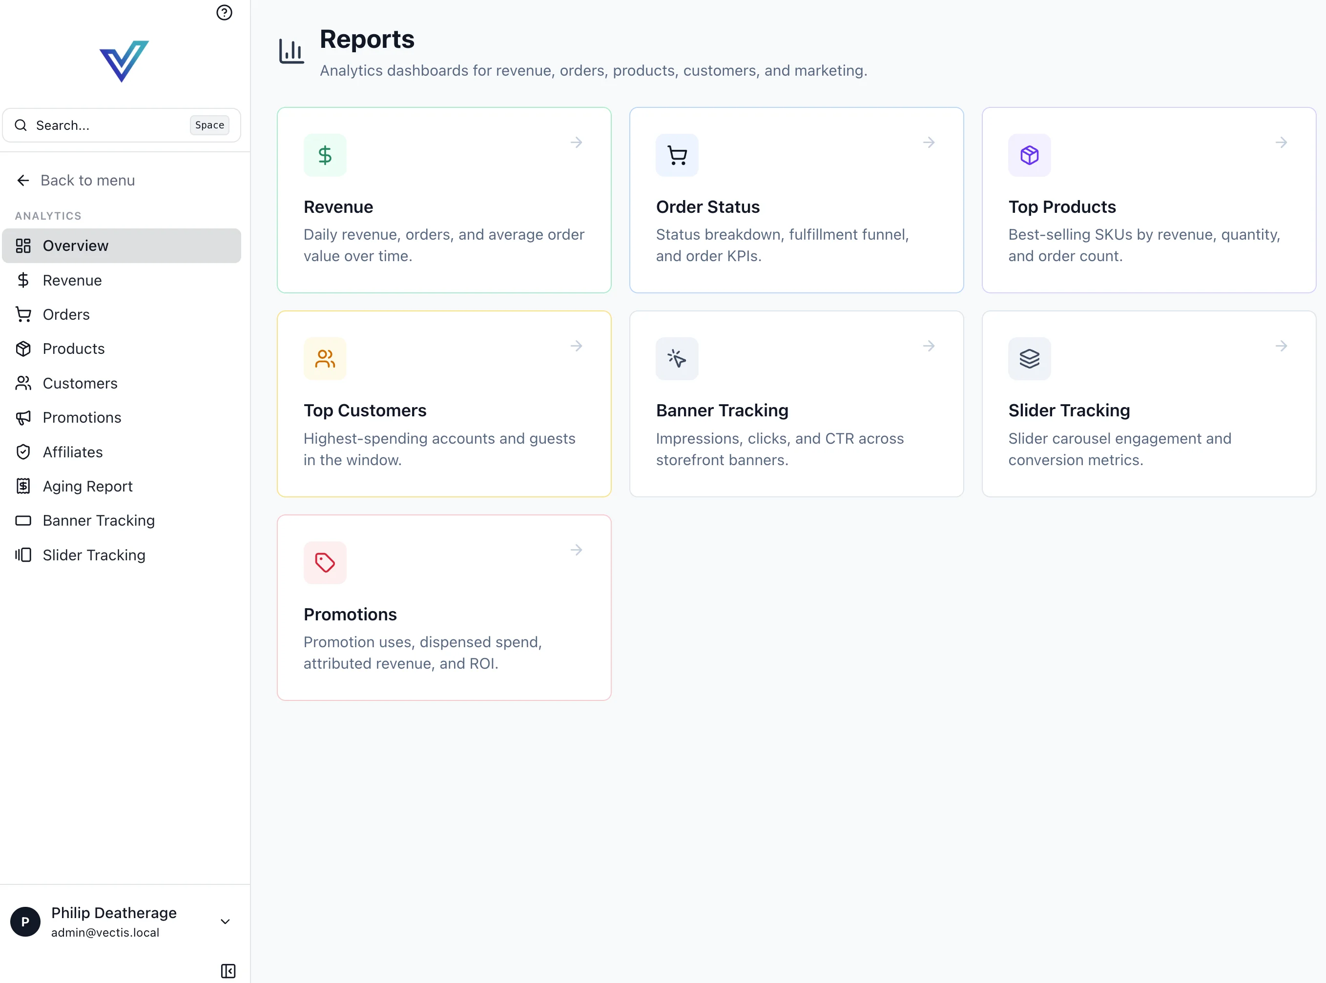Click the arrow on the Top Products card
The height and width of the screenshot is (983, 1326).
pos(1282,142)
